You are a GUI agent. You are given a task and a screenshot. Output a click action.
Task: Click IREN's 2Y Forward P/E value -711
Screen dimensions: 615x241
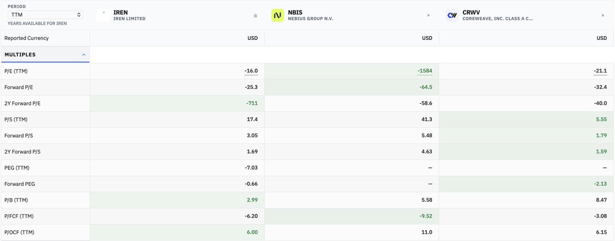click(x=252, y=104)
